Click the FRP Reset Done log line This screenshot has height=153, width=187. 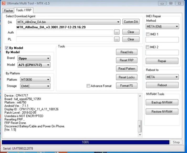coord(15,123)
